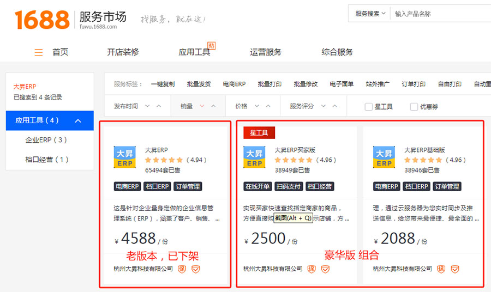Filter by 批量发货 service tag
Screen dimensions: 491x292
[x=199, y=84]
